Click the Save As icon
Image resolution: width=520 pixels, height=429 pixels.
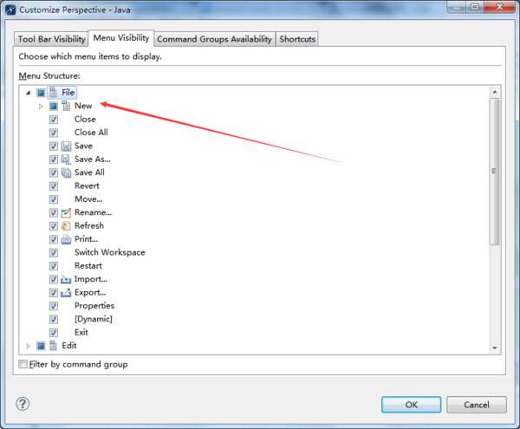point(66,159)
